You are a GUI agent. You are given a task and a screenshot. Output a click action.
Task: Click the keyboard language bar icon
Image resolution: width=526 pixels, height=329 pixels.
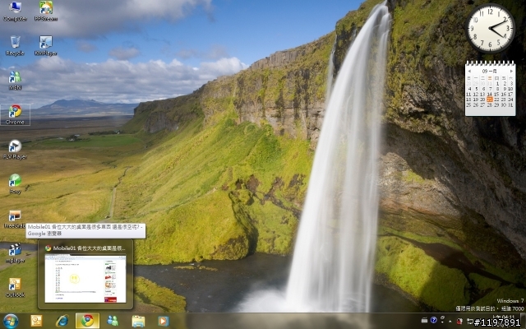(x=425, y=320)
